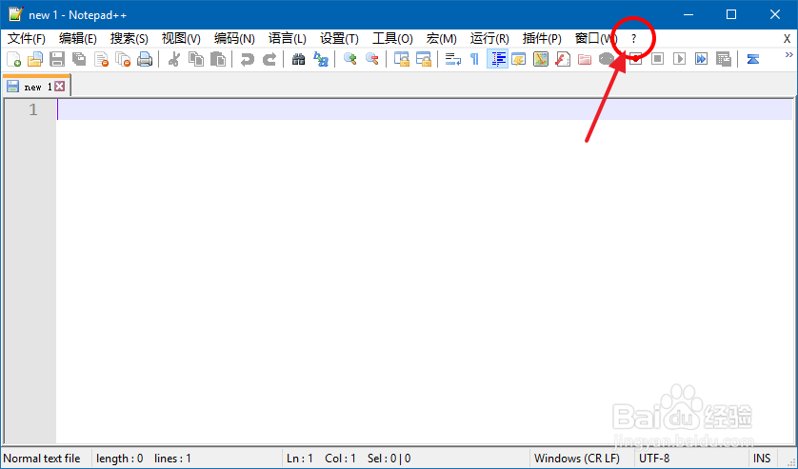Viewport: 798px width, 469px height.
Task: Click "Ln : 1" in the status bar
Action: 300,459
